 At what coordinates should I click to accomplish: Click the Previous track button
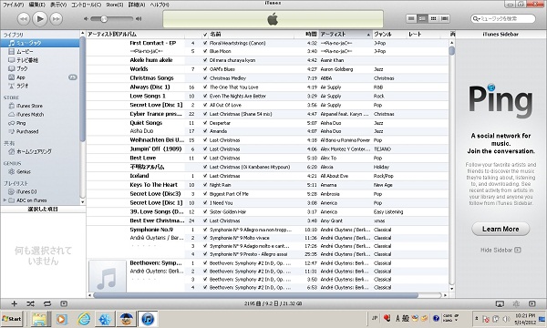tap(24, 18)
